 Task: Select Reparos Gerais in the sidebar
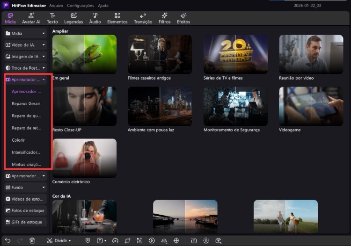tap(26, 103)
